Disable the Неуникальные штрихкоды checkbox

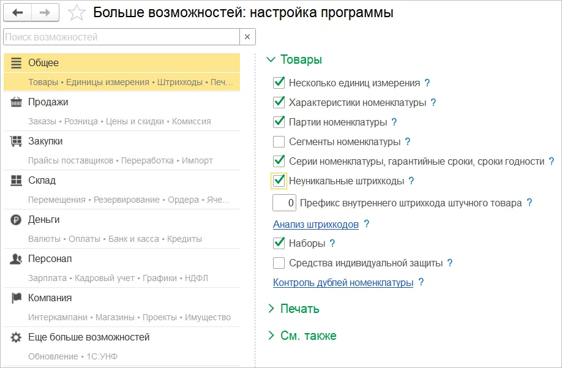coord(279,181)
